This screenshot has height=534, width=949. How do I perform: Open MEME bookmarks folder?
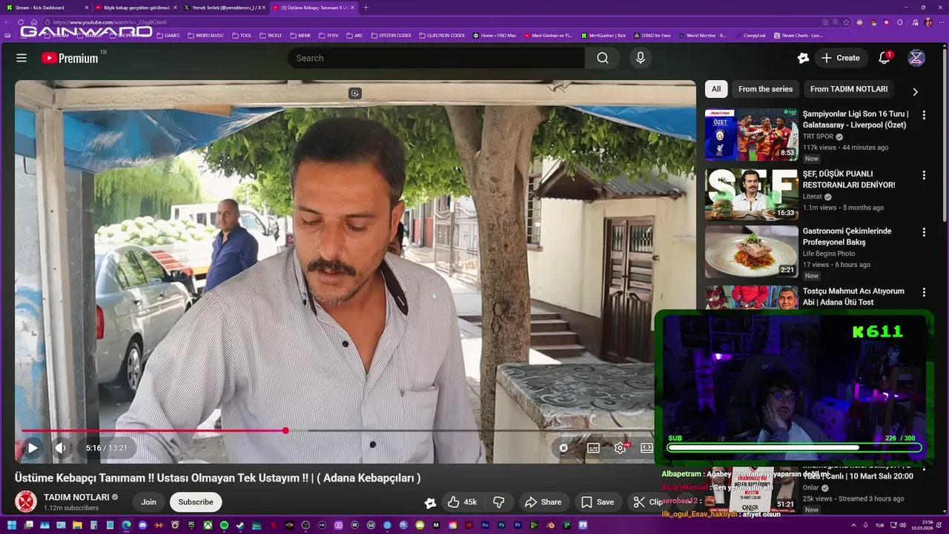pos(300,36)
